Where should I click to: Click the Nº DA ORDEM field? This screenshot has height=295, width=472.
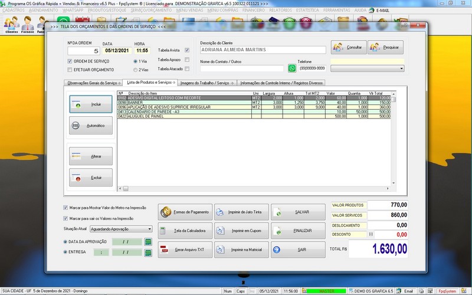coord(84,51)
